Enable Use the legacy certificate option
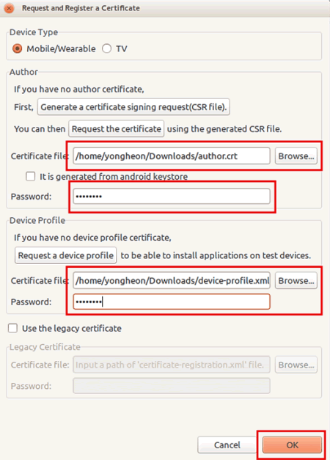 coord(12,328)
